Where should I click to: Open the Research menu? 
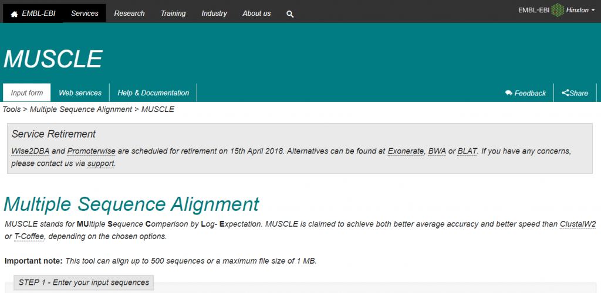click(x=130, y=13)
